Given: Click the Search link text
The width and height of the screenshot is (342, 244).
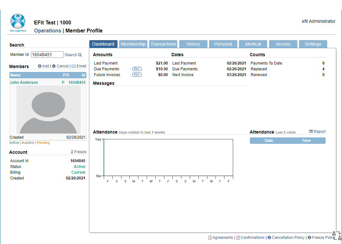Looking at the screenshot, I should [71, 55].
